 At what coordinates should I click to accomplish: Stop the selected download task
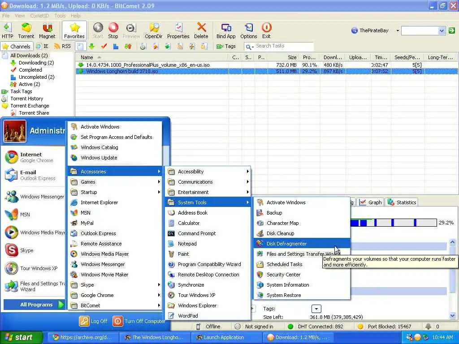click(x=113, y=30)
